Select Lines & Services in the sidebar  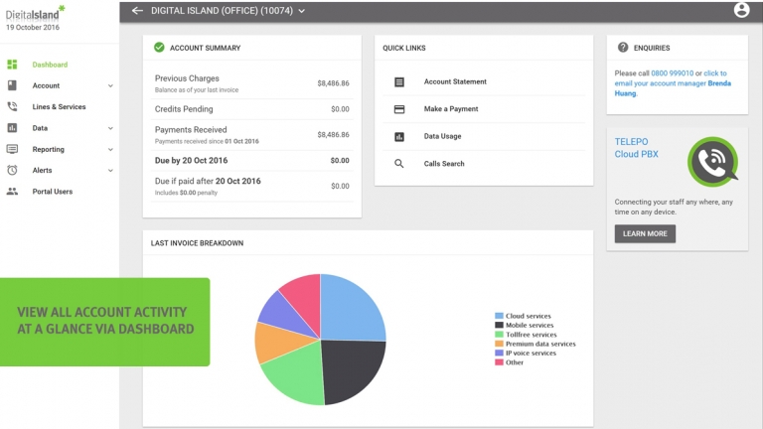[59, 106]
